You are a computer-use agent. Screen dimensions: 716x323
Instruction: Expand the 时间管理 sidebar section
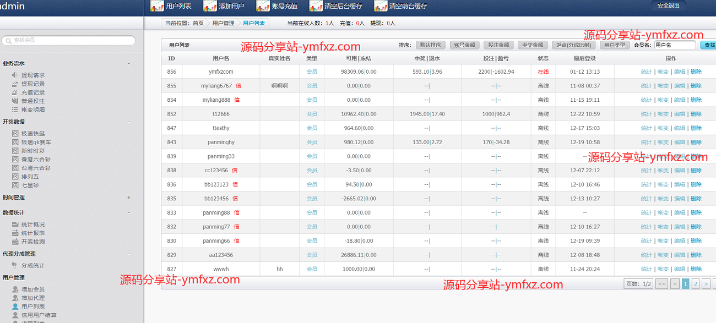(x=129, y=198)
